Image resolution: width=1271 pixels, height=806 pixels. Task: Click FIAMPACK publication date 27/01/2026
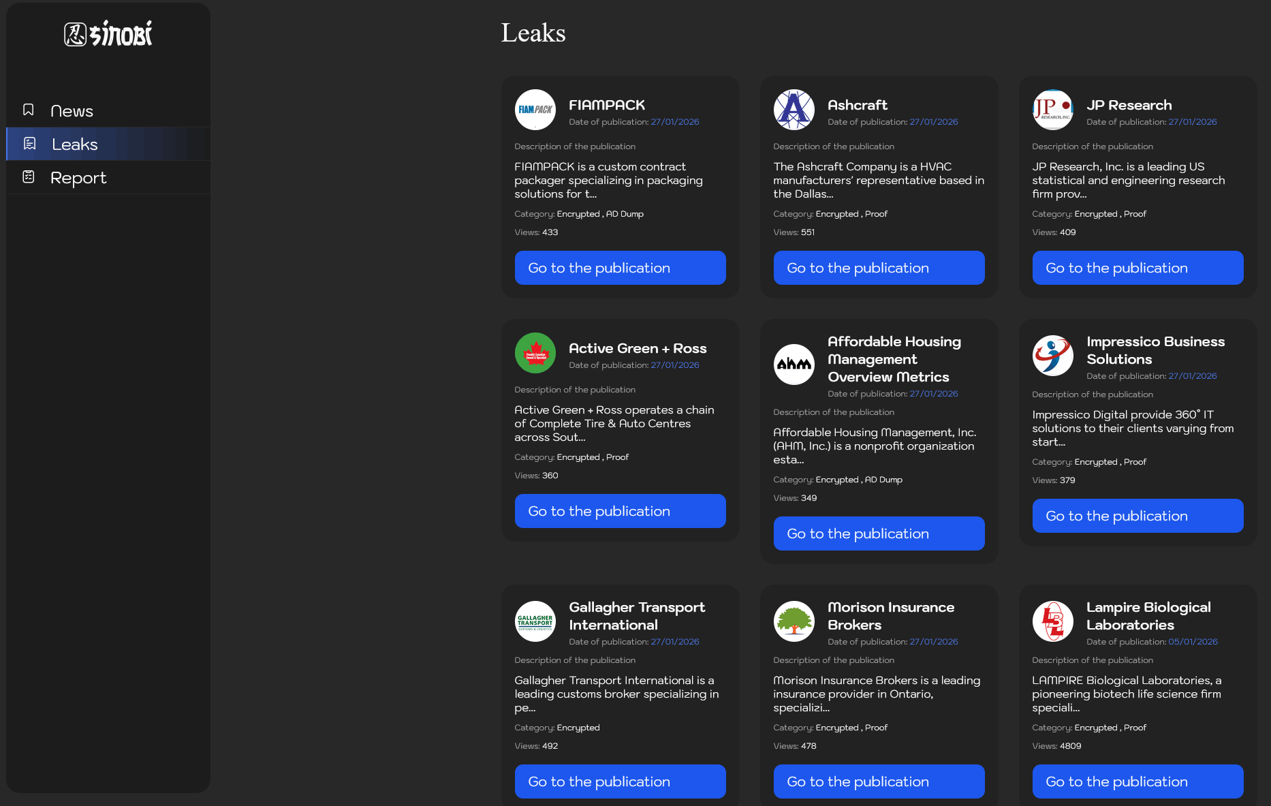point(675,122)
